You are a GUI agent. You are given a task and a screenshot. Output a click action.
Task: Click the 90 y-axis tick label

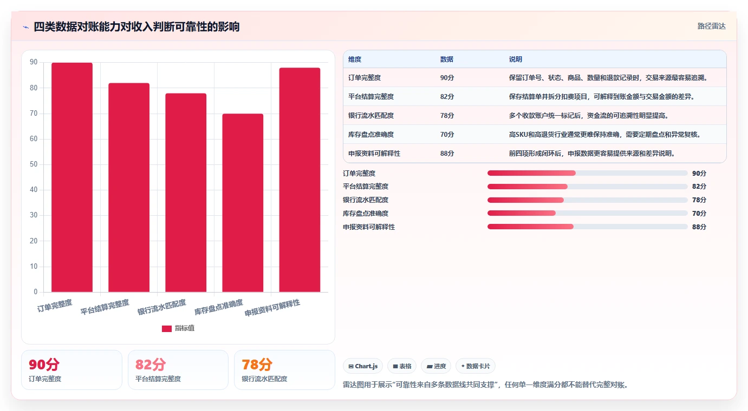(x=34, y=62)
